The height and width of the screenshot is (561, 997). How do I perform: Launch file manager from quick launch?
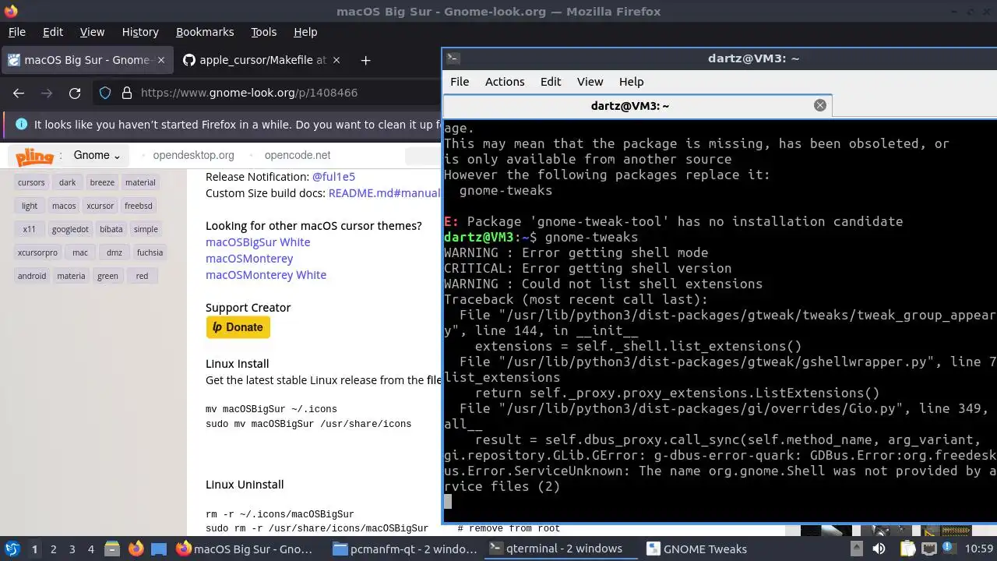pyautogui.click(x=111, y=549)
